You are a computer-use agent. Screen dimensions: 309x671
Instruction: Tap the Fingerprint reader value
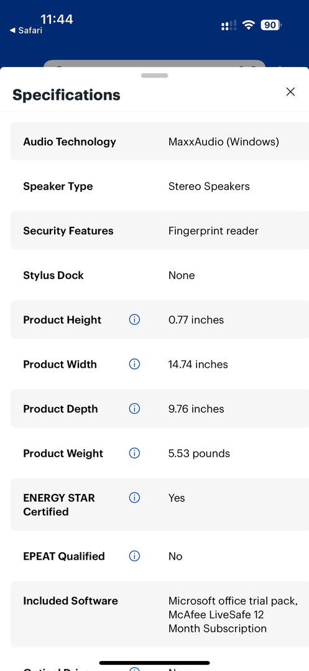[213, 231]
